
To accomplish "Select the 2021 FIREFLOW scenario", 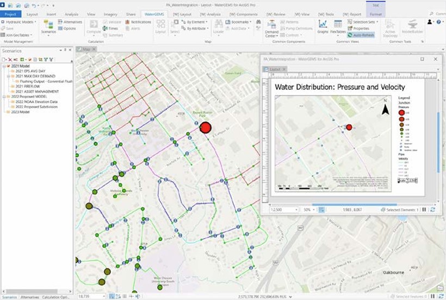I will pyautogui.click(x=28, y=86).
